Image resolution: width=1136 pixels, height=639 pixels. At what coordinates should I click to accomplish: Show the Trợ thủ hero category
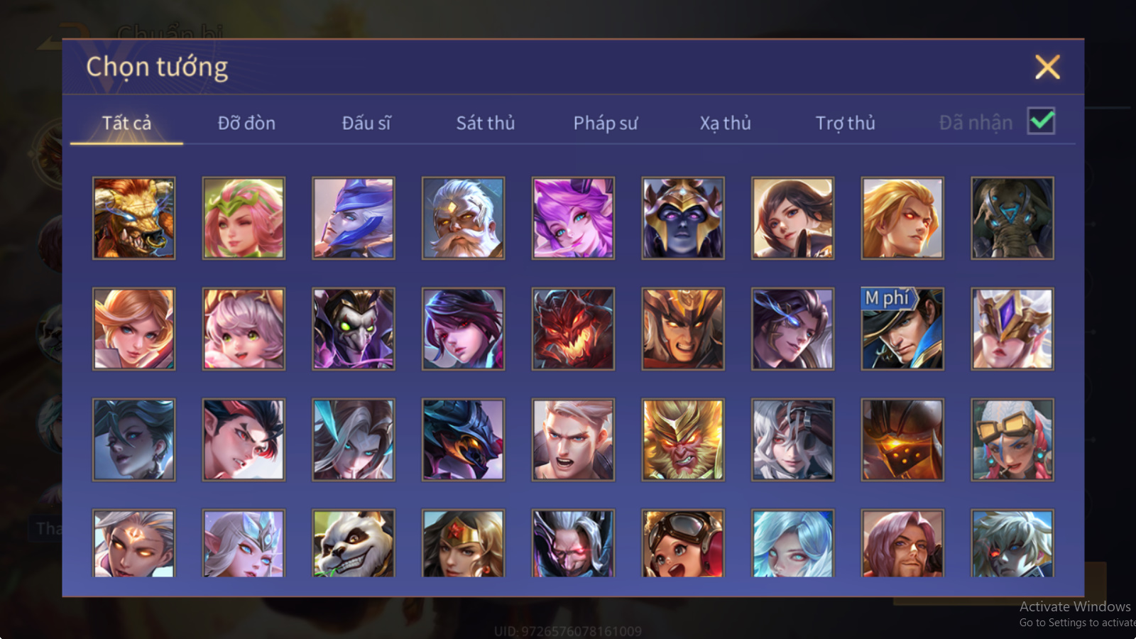[x=845, y=123]
